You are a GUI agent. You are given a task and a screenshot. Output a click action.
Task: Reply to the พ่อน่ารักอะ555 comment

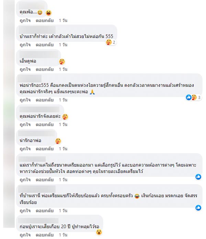[x=45, y=100]
